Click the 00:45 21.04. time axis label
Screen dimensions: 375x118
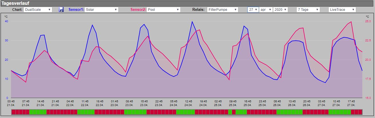point(11,103)
